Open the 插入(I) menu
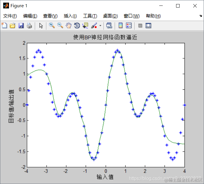Image resolution: width=204 pixels, height=184 pixels. [x=70, y=16]
